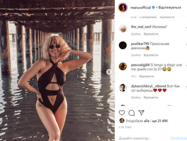Toggle the Відстежується following button
The width and height of the screenshot is (187, 141).
click(170, 8)
